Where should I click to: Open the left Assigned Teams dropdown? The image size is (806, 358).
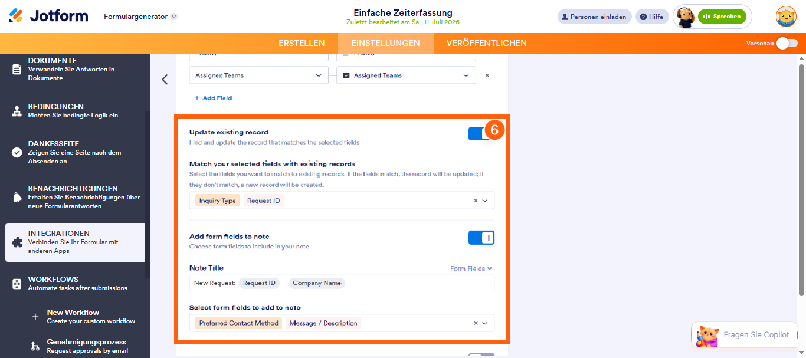258,75
